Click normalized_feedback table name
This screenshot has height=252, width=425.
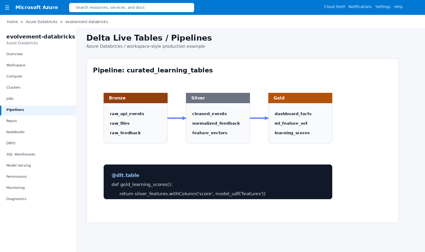(216, 123)
